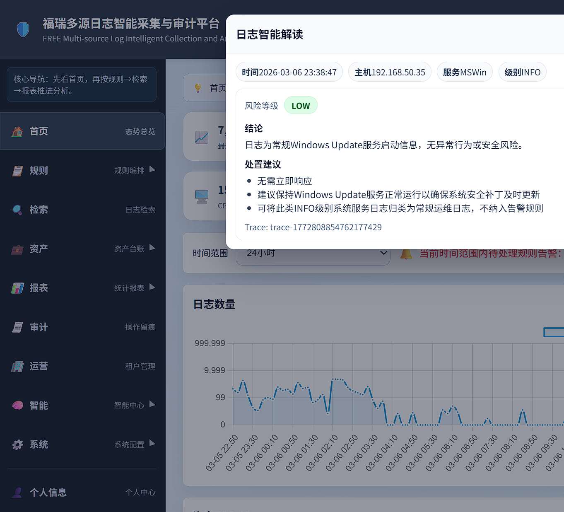Toggle the chart legend color box
This screenshot has height=512, width=564.
point(554,332)
